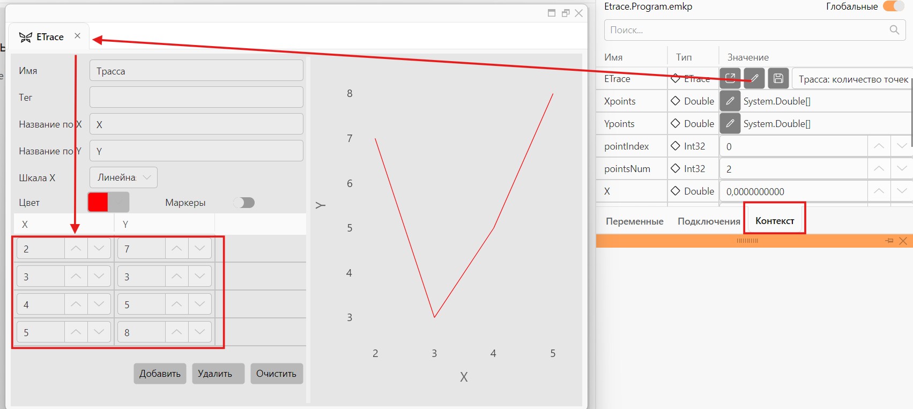
Task: Edit the Xpoints array with pencil icon
Action: tap(730, 101)
